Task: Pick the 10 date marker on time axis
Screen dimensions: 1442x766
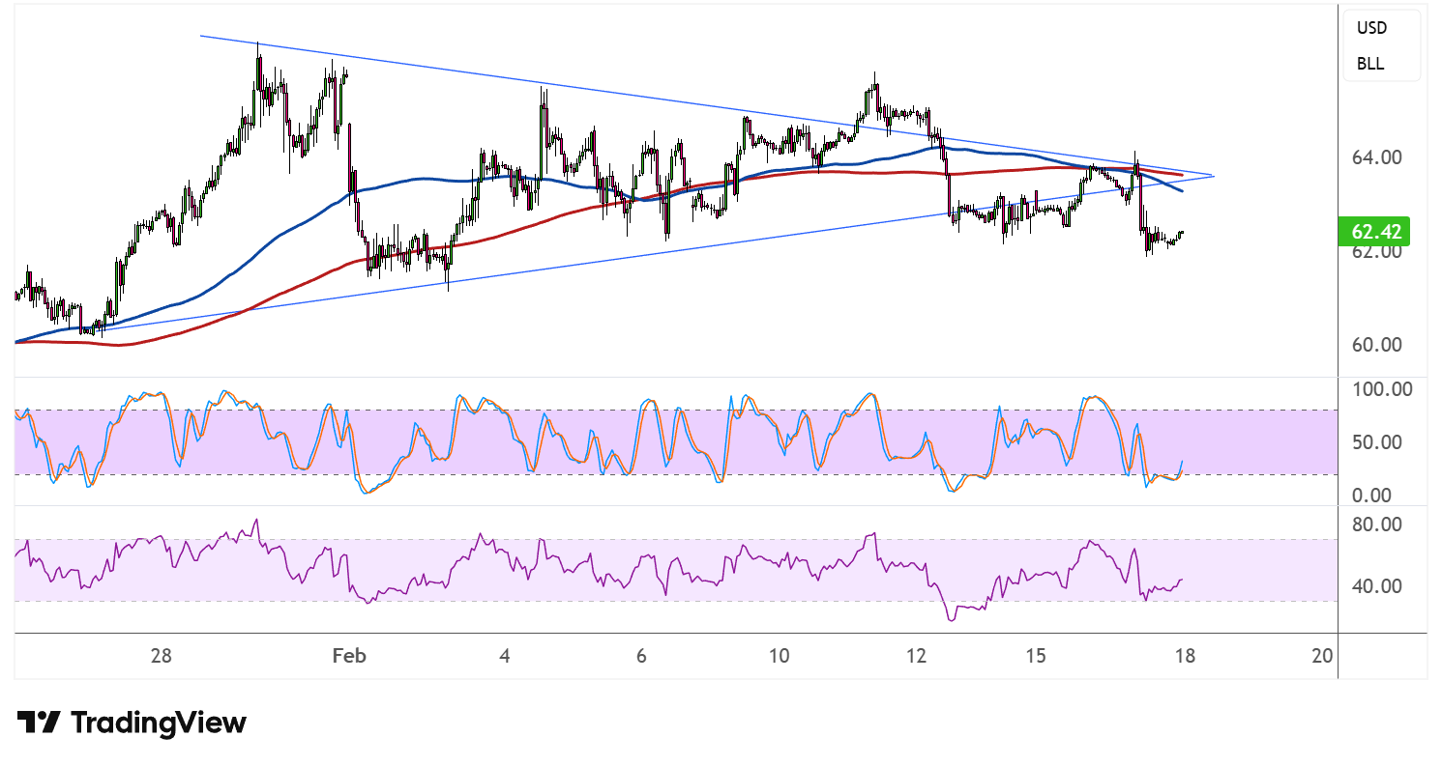Action: (780, 656)
